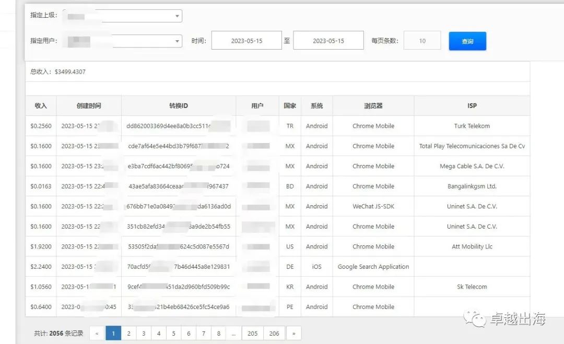Click the end date field after 至
This screenshot has width=564, height=344.
click(328, 41)
